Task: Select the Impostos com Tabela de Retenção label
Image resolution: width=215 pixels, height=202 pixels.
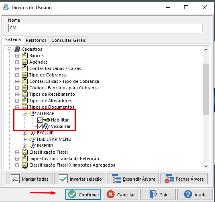Action: click(64, 159)
